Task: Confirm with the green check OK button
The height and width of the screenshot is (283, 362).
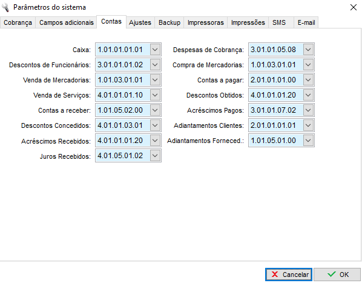Action: click(x=337, y=275)
